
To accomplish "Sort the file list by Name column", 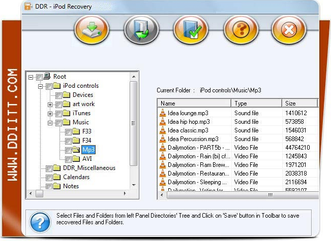I will tap(194, 103).
